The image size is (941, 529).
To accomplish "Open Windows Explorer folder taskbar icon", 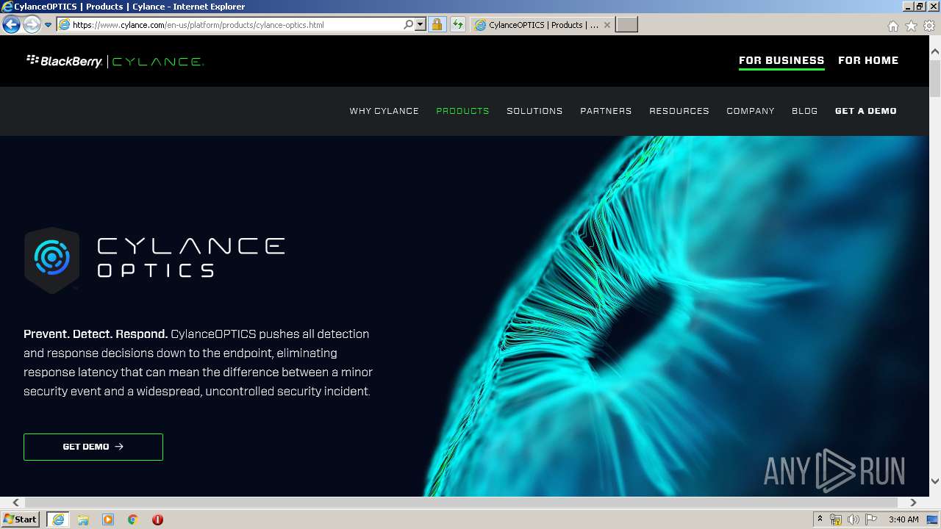I will pyautogui.click(x=83, y=519).
